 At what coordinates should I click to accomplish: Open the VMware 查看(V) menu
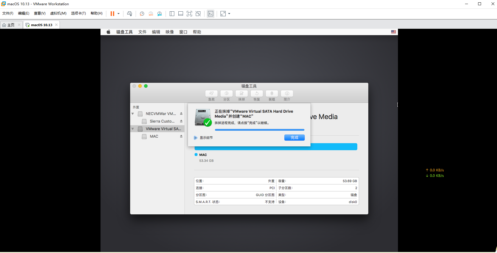(x=40, y=13)
